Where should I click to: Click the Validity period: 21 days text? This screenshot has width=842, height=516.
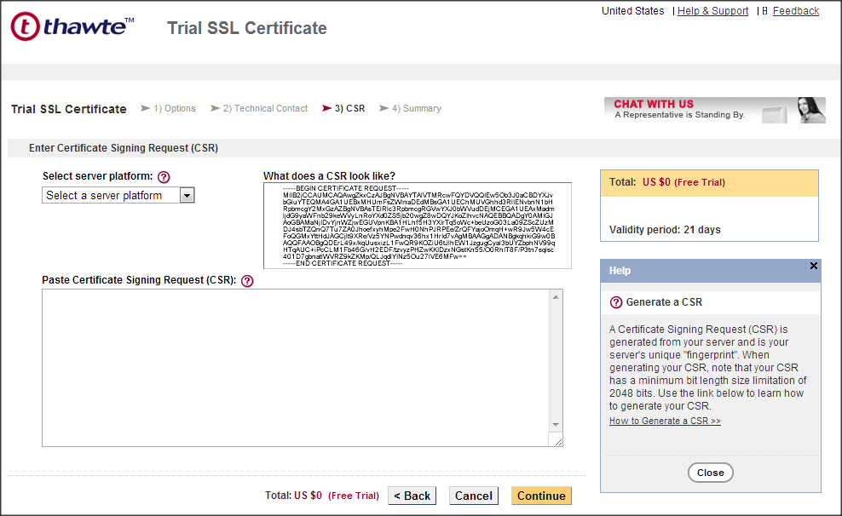(x=665, y=230)
